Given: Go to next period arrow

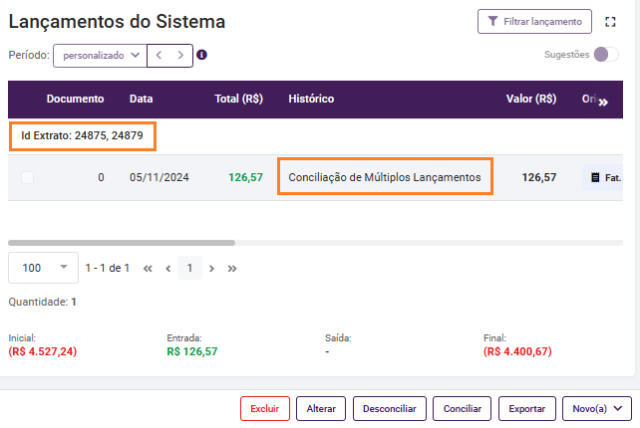Looking at the screenshot, I should coord(179,56).
